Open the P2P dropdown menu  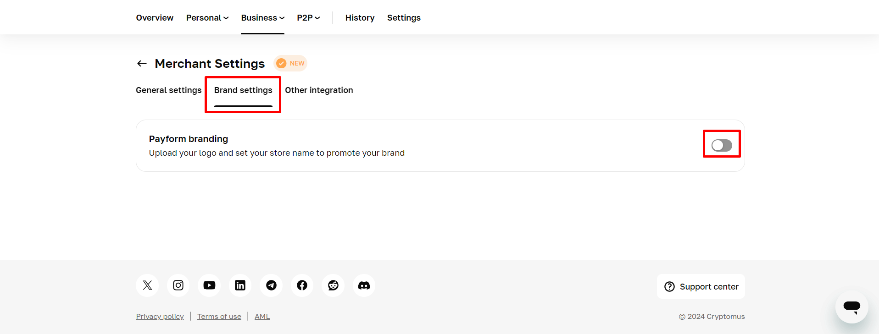pos(308,18)
